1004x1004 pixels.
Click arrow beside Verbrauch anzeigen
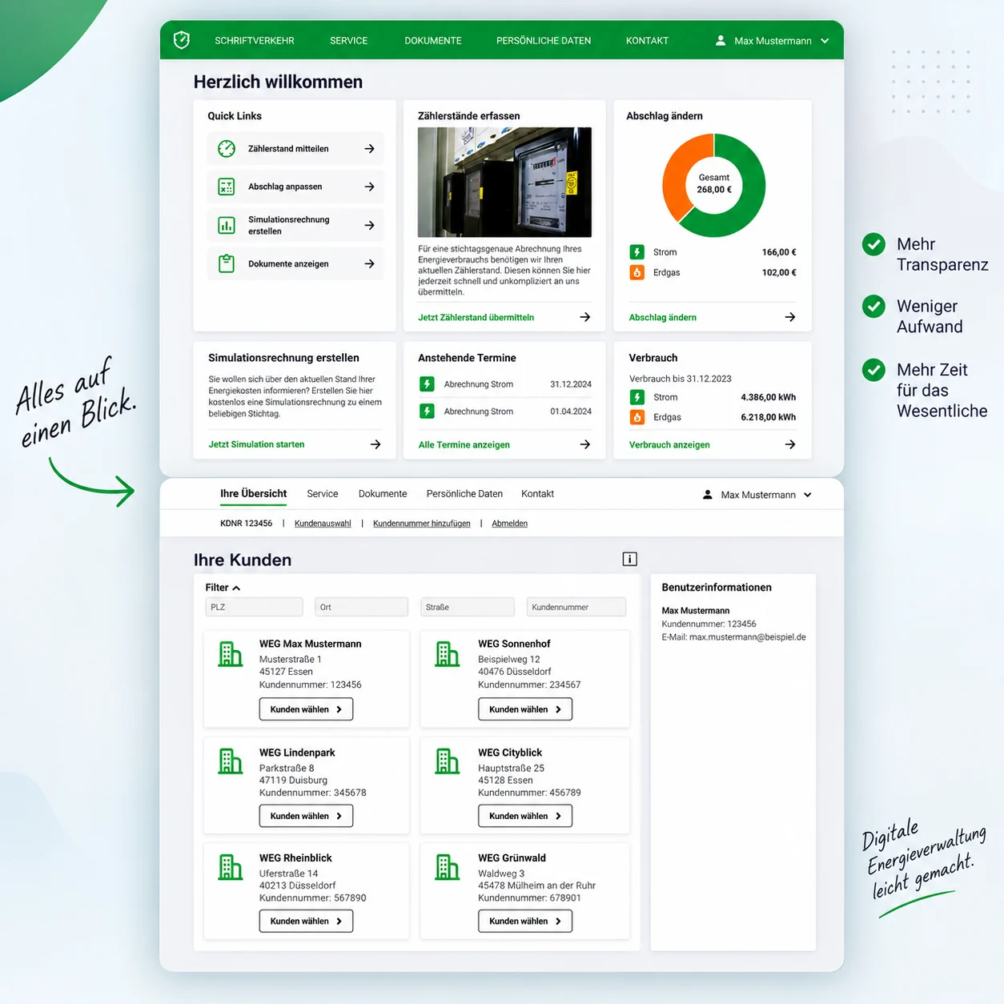[x=790, y=444]
